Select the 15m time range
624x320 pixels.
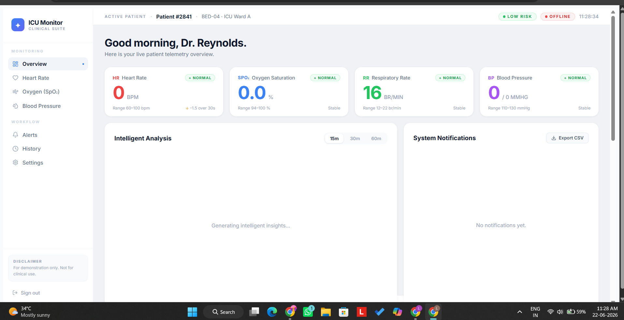click(x=334, y=138)
